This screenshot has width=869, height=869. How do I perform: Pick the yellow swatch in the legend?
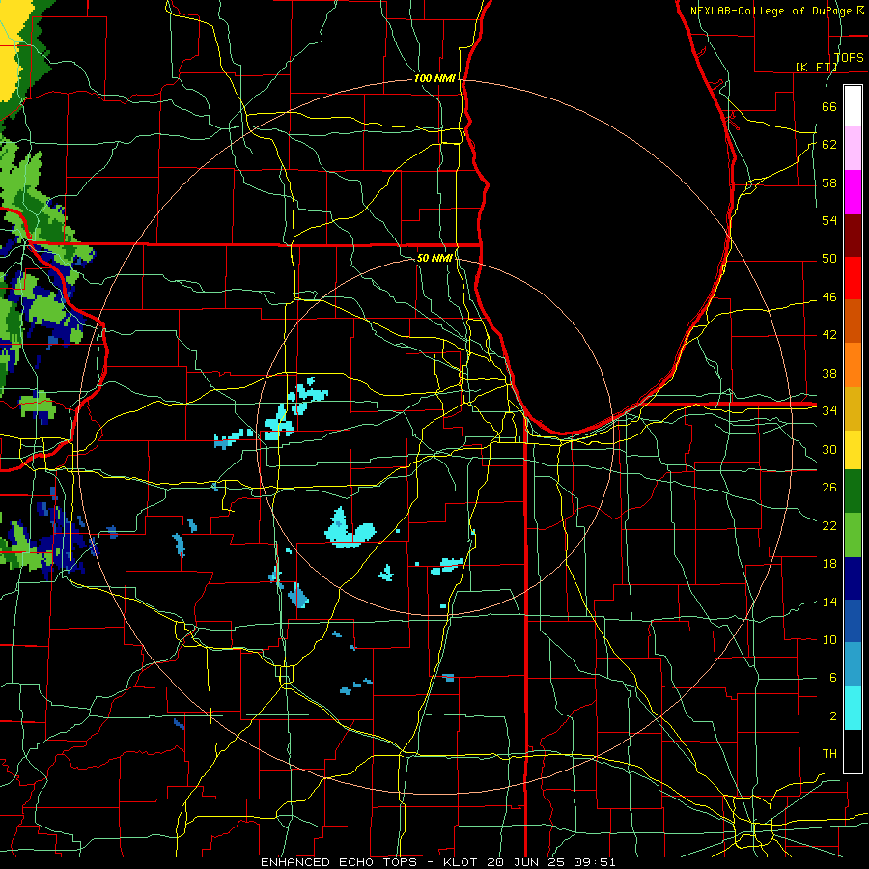tap(853, 450)
